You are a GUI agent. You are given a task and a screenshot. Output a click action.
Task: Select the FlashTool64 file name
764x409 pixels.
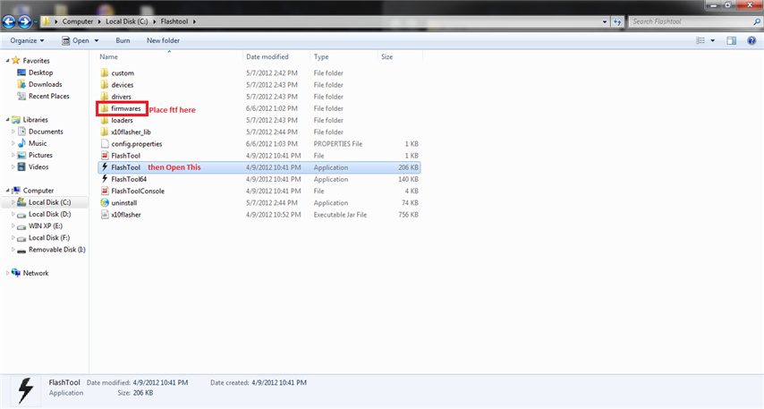point(129,179)
